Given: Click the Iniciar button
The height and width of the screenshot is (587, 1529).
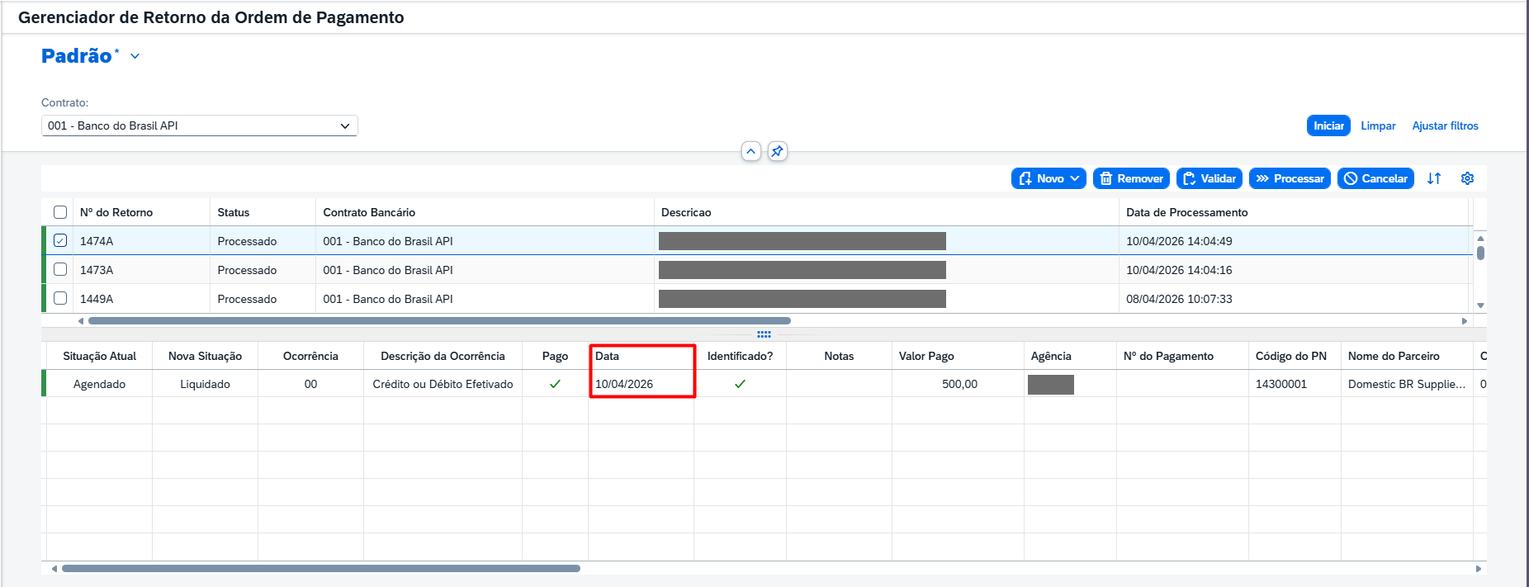Looking at the screenshot, I should coord(1328,125).
